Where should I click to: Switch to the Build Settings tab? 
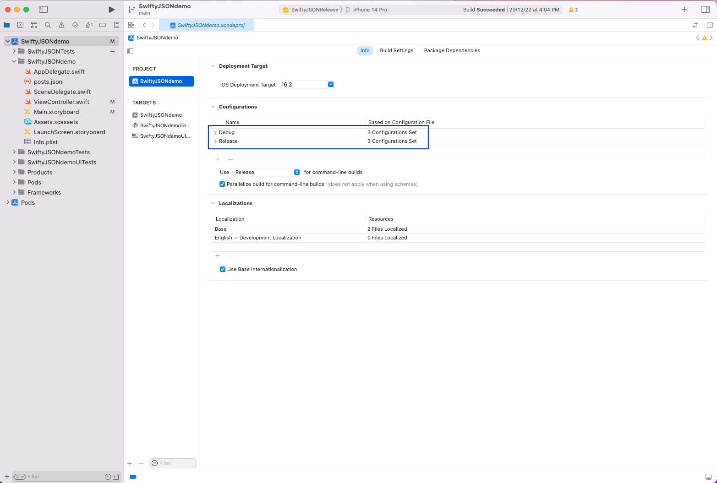pyautogui.click(x=396, y=50)
